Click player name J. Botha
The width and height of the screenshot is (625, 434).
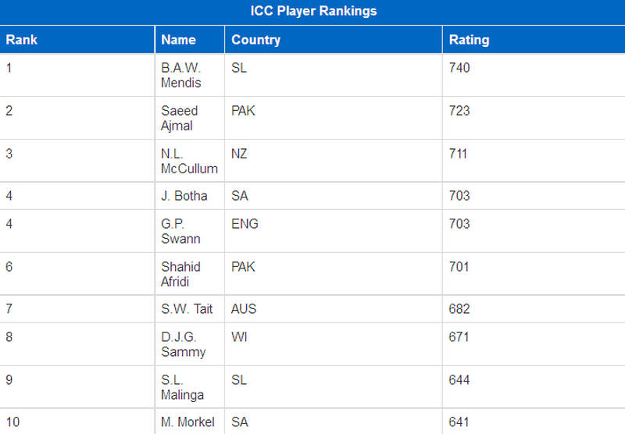pos(184,195)
